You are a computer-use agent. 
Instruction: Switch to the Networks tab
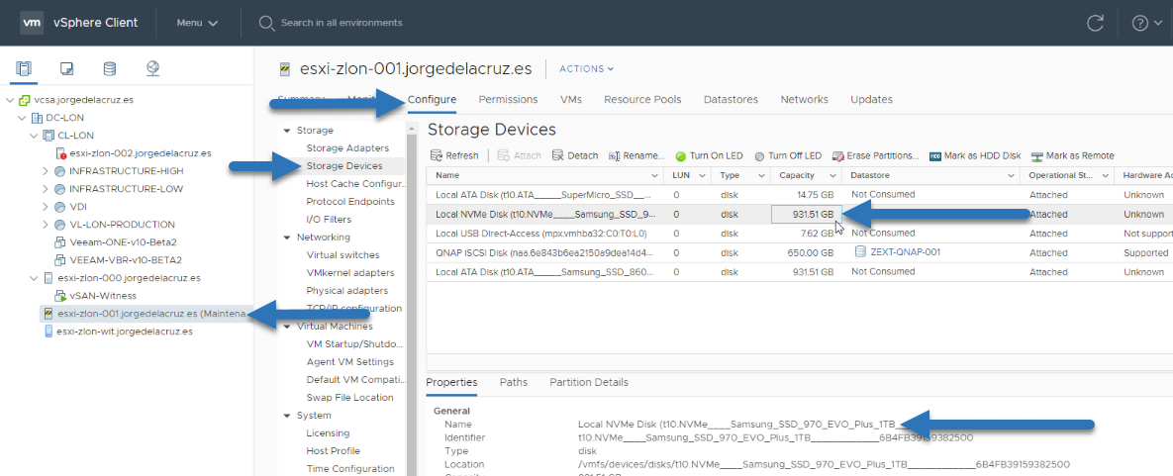click(x=804, y=100)
